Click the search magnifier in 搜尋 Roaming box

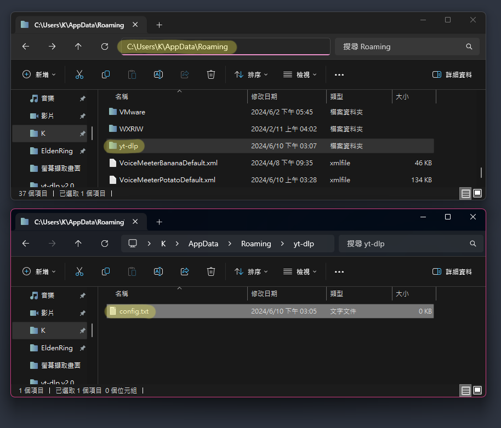(469, 47)
